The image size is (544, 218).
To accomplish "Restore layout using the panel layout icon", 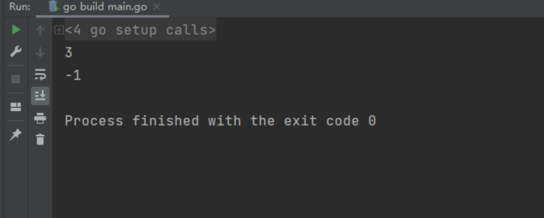I will coord(16,107).
